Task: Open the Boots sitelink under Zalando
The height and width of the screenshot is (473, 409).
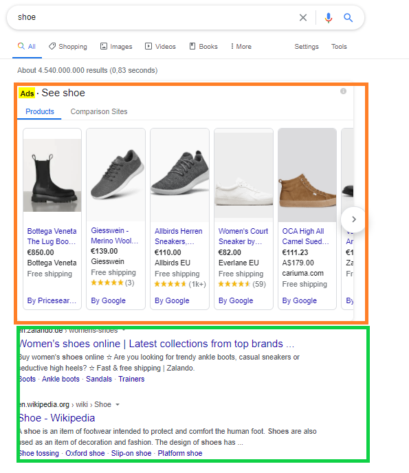Action: (x=27, y=379)
